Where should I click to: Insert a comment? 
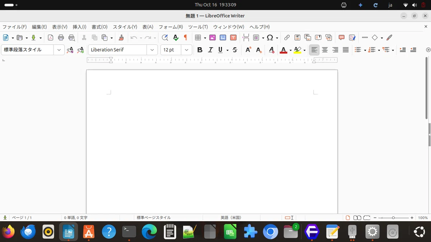tap(342, 38)
